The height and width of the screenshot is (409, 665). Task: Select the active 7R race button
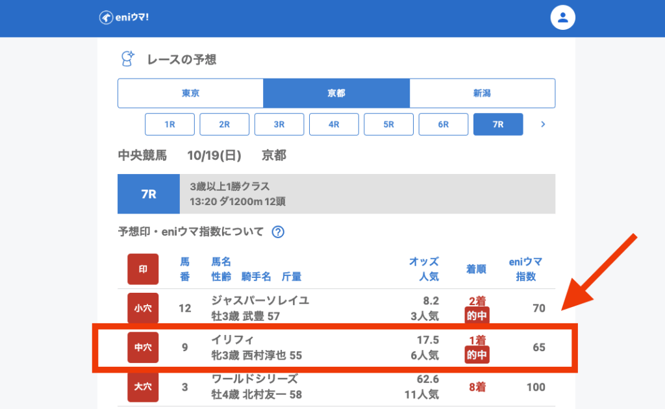(498, 124)
